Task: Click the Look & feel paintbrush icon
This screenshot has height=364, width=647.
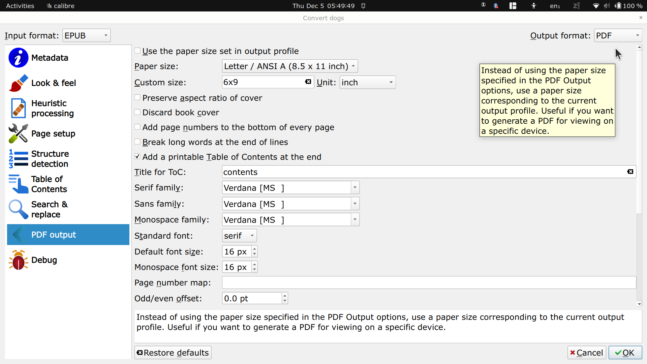Action: (x=18, y=83)
